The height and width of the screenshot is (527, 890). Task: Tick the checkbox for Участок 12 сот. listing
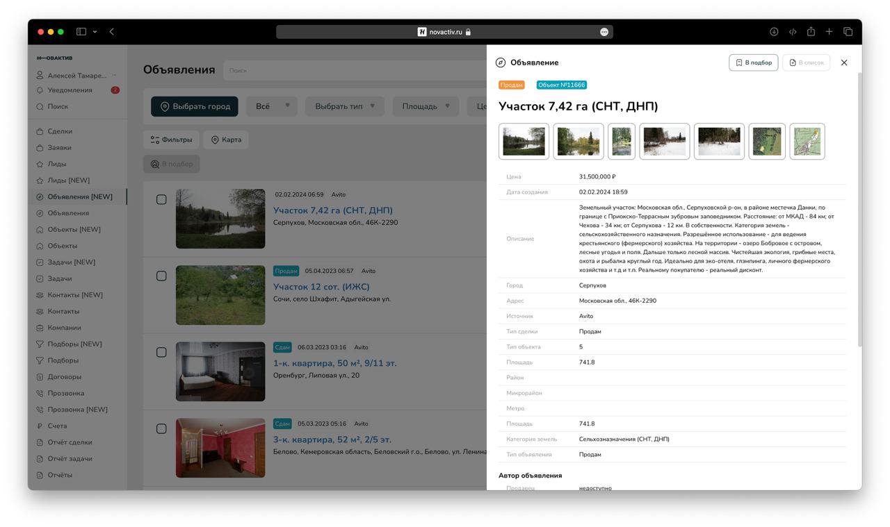point(161,276)
